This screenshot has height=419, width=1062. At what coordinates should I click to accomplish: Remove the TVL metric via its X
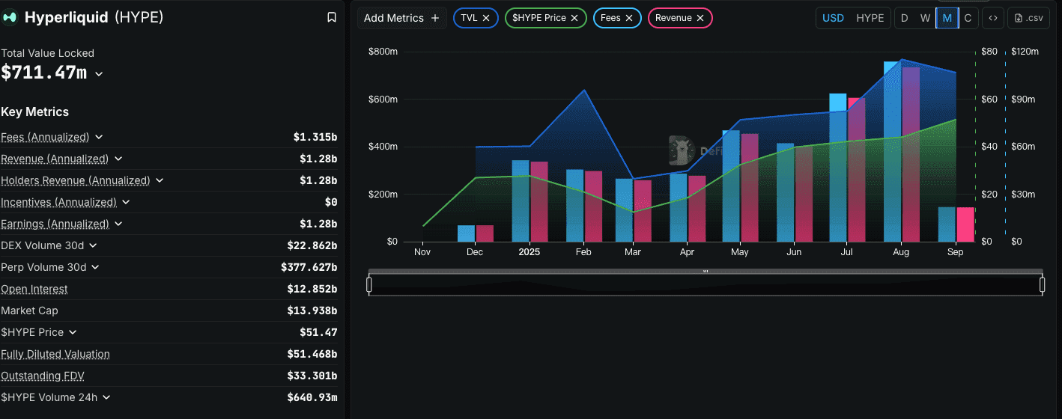coord(486,18)
